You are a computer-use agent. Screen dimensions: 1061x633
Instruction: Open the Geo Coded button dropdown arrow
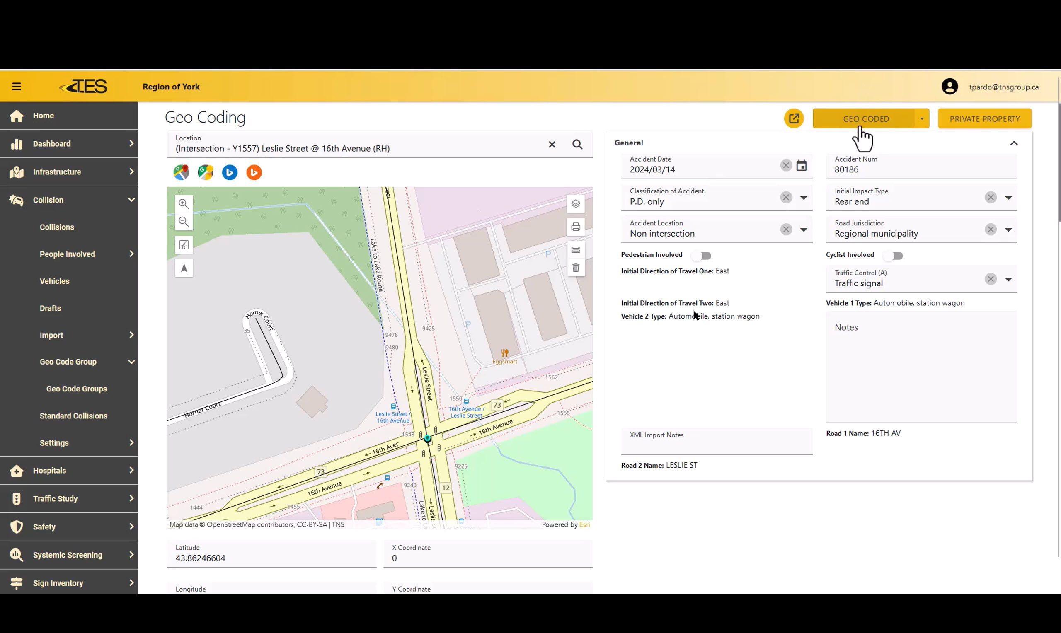[x=921, y=118]
